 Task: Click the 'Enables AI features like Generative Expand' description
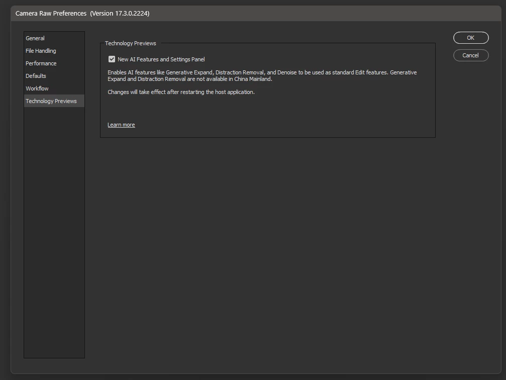[262, 75]
